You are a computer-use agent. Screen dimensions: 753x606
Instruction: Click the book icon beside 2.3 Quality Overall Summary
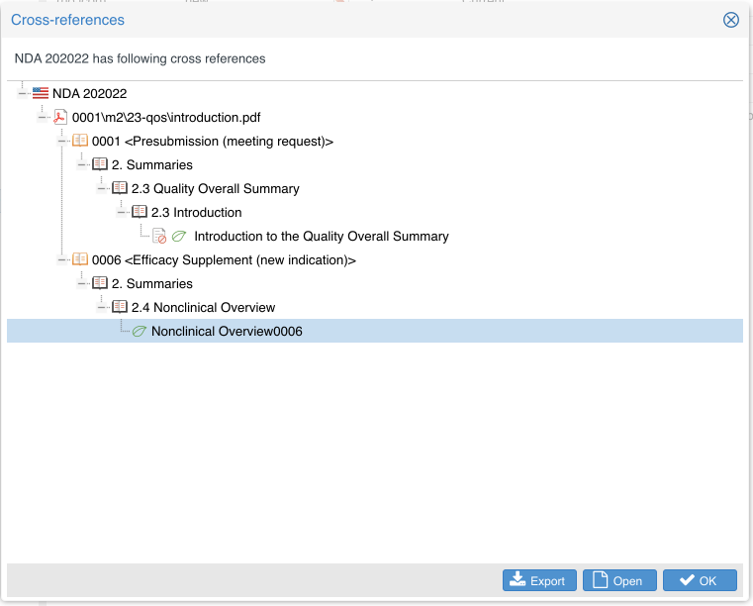point(120,188)
